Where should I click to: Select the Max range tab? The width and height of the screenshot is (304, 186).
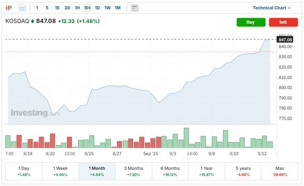(x=280, y=171)
